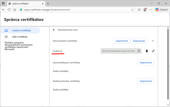This screenshot has width=170, height=107.
Task: Click Exportovať for trusted certificates
Action: click(x=139, y=41)
